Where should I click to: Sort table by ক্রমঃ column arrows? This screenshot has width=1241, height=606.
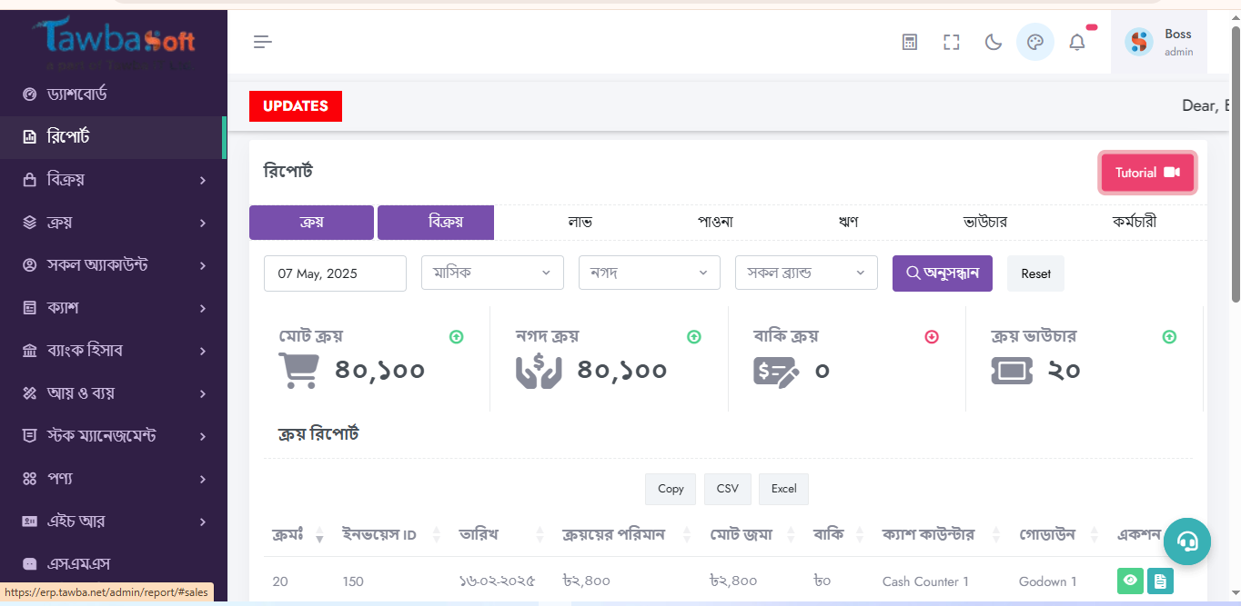tap(319, 535)
